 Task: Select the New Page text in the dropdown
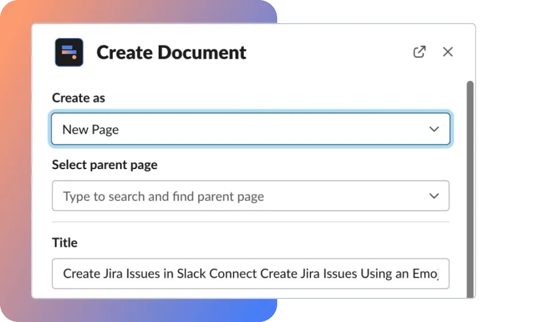(90, 129)
